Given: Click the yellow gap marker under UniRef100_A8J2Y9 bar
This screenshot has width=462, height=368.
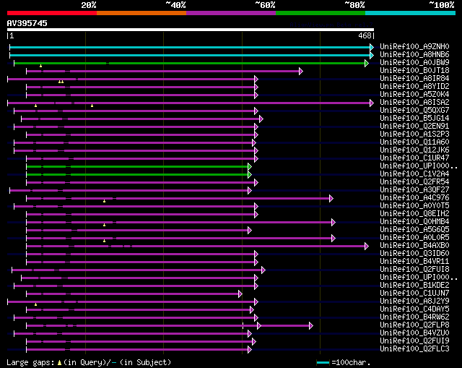Looking at the screenshot, I should point(35,304).
